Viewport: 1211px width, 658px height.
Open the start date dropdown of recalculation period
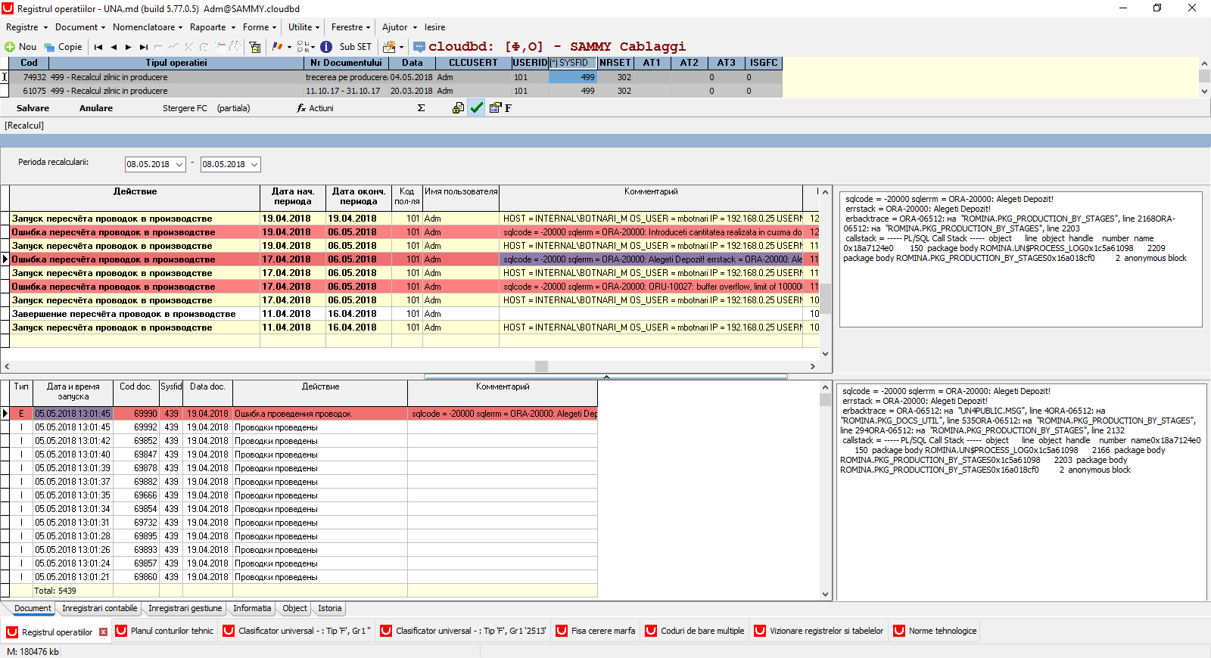179,164
